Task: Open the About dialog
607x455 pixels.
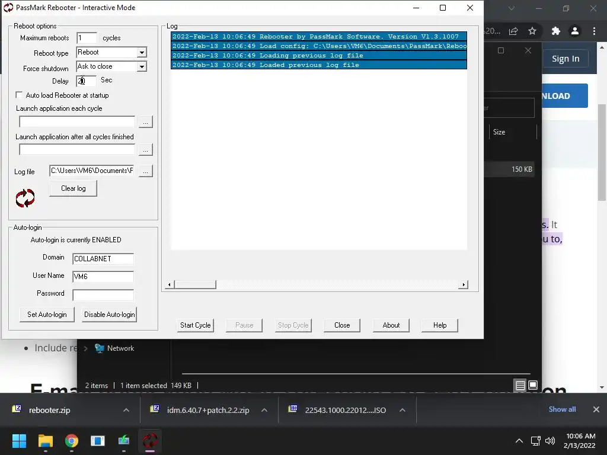Action: [391, 325]
